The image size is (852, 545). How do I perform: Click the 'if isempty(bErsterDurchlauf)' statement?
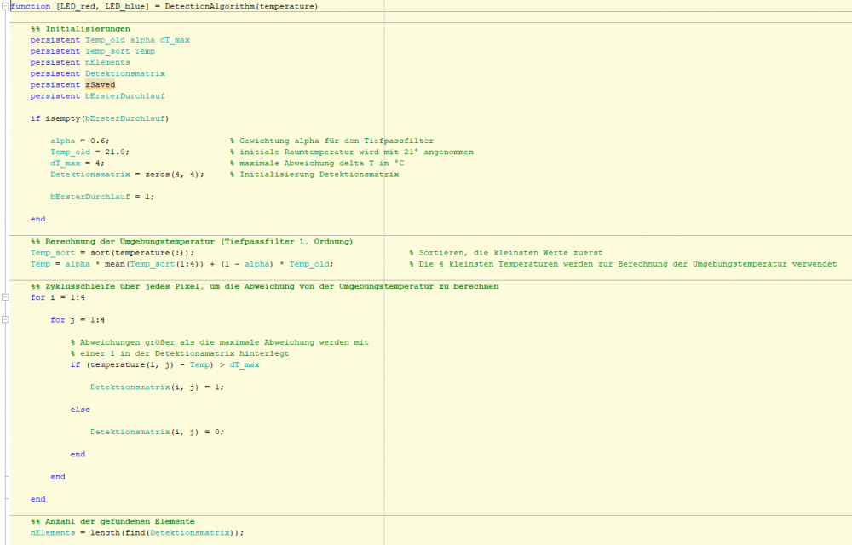click(x=99, y=118)
